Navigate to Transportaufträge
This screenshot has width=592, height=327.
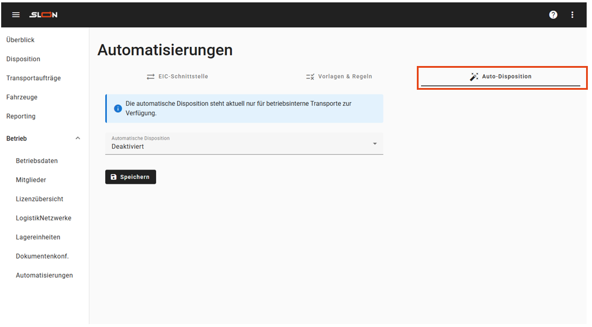(x=33, y=78)
